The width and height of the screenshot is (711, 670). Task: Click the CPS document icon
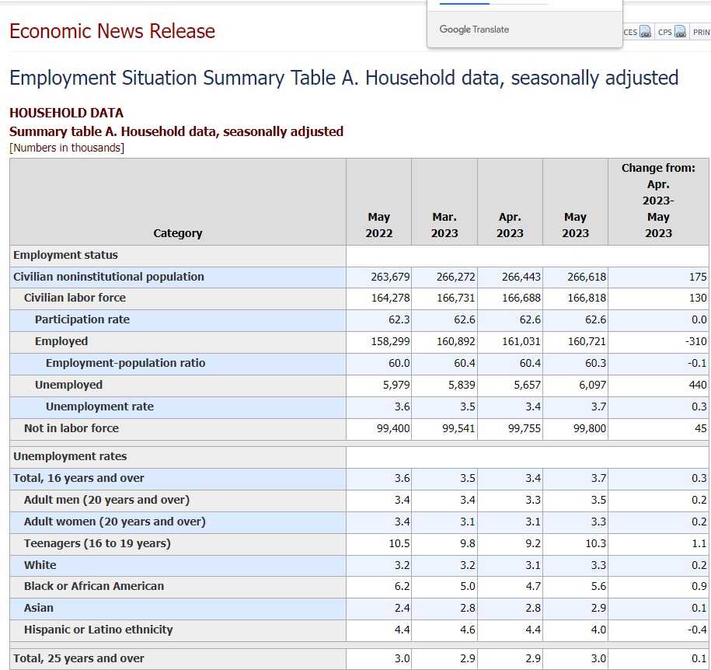[680, 32]
